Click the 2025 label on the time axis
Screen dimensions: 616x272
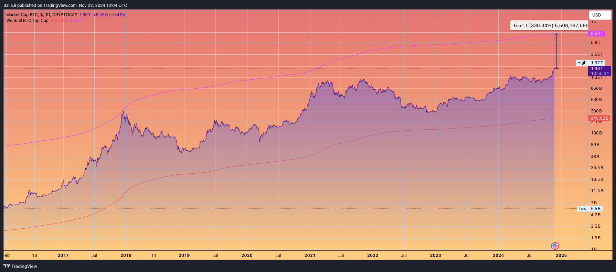[561, 255]
